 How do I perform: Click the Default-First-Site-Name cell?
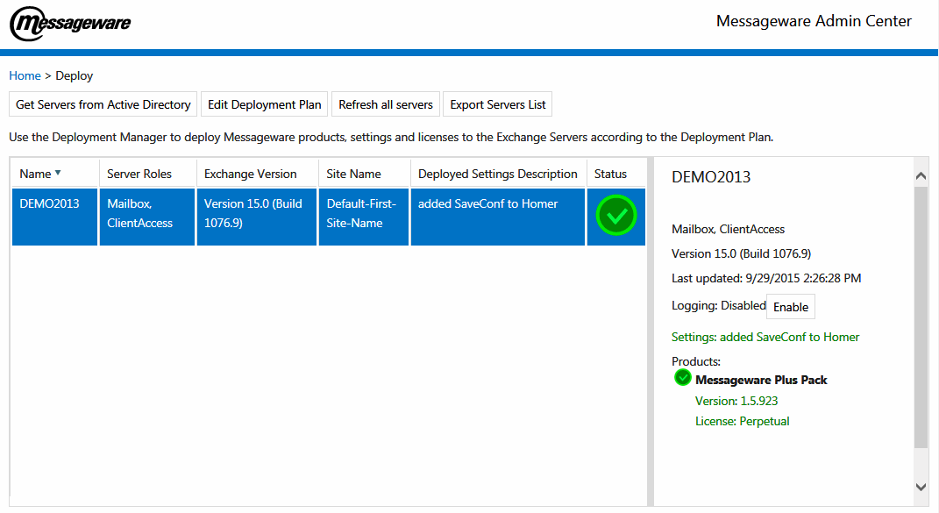[364, 217]
